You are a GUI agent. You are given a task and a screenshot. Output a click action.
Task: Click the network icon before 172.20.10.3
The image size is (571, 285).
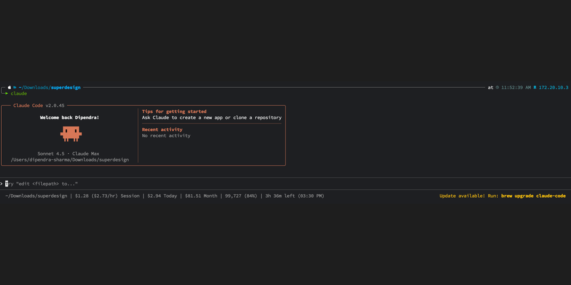tap(535, 88)
